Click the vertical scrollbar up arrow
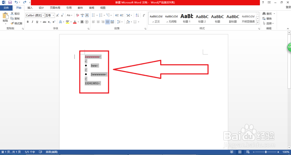This screenshot has height=155, width=291. click(x=289, y=33)
